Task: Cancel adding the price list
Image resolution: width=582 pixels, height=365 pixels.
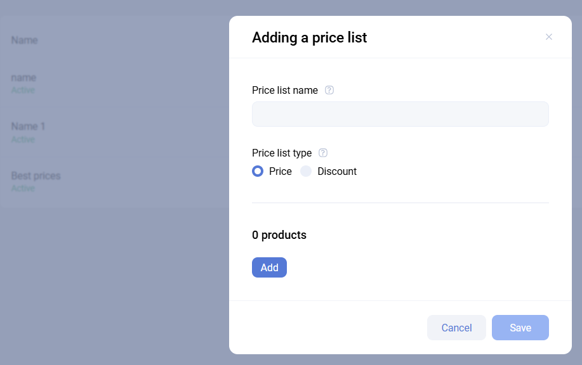Action: [456, 328]
